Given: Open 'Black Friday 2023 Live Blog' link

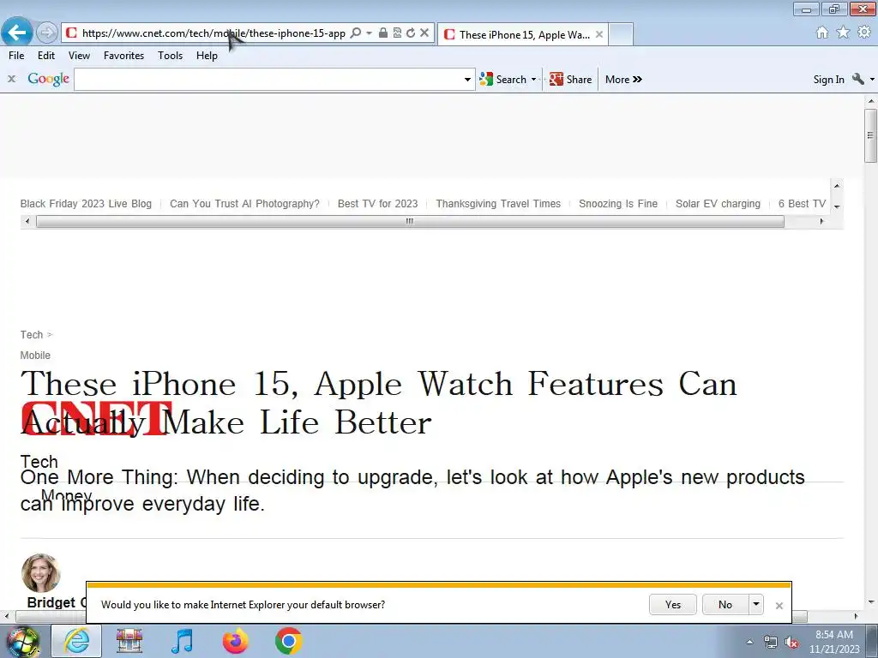Looking at the screenshot, I should (86, 204).
